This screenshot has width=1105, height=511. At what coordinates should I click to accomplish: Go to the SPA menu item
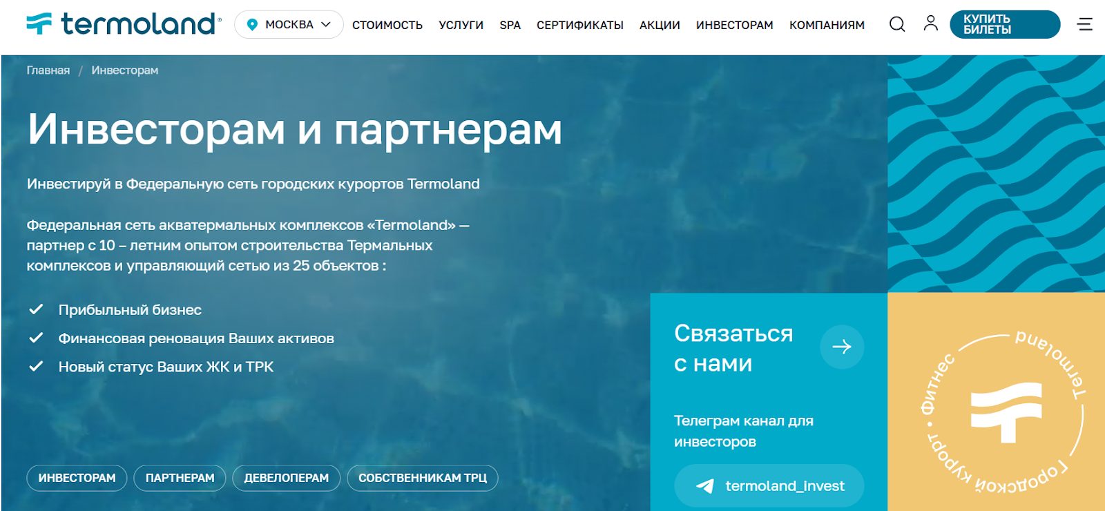coord(510,25)
